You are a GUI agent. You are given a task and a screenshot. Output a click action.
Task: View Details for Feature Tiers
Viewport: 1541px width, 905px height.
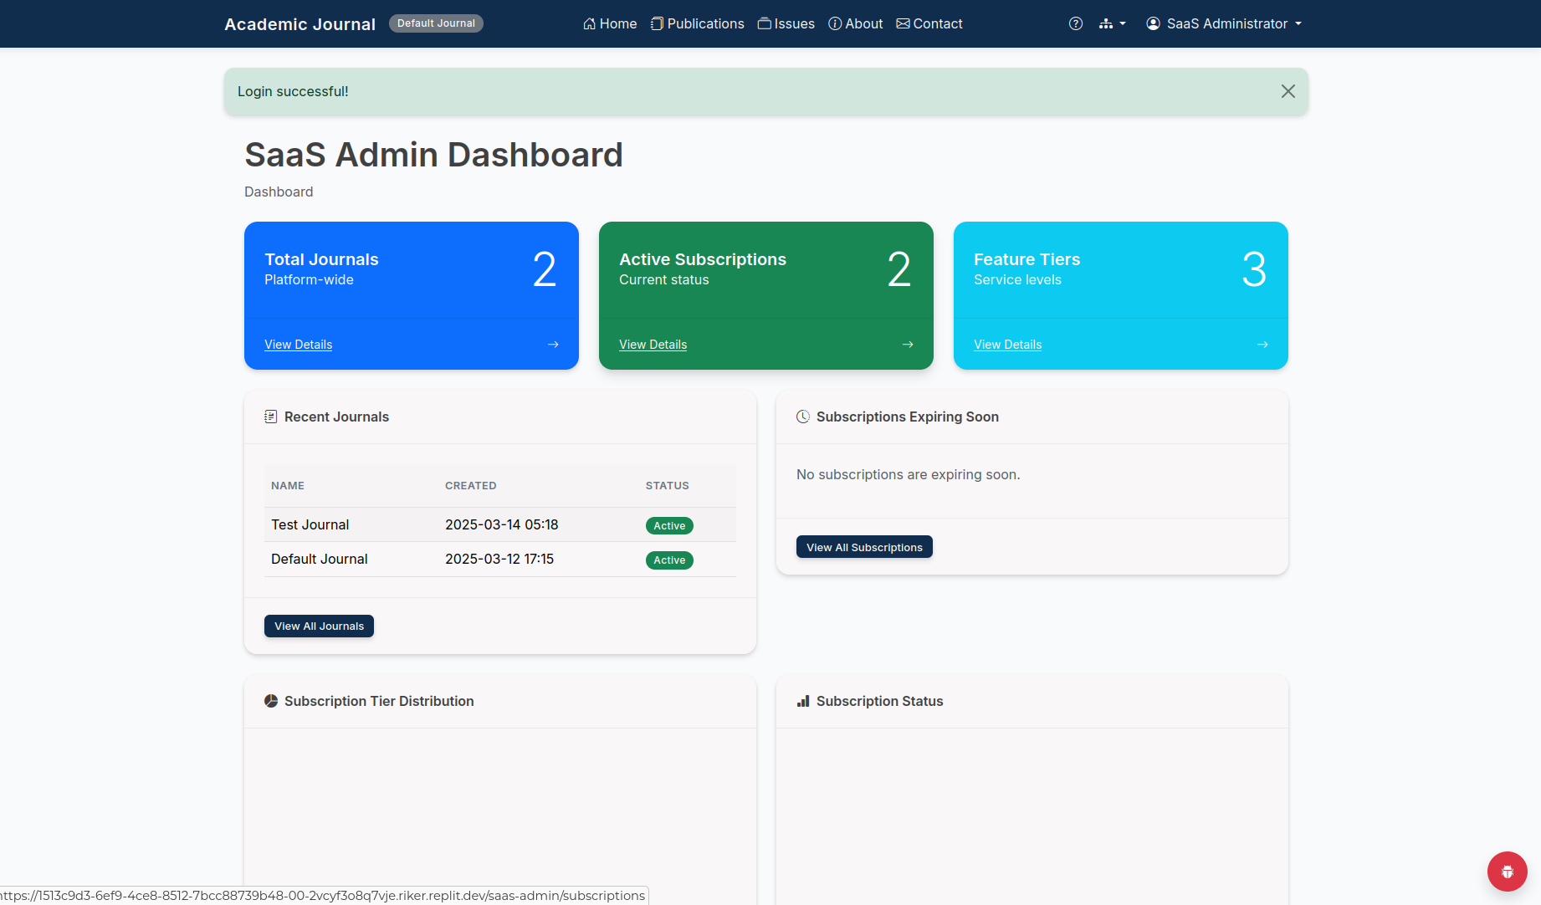coord(1007,345)
